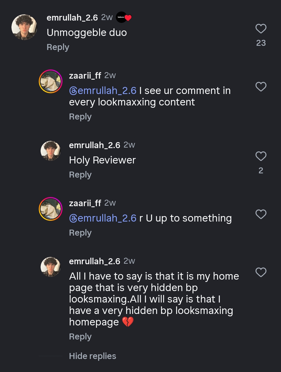Open emrullah_2.6 username on top comment
Screen dimensions: 281x372
[72, 17]
